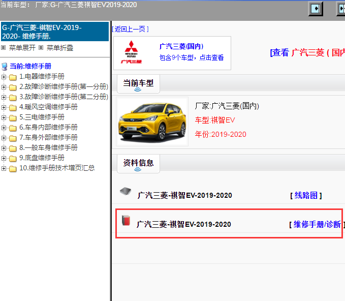The height and width of the screenshot is (301, 345).
Task: Click the blue G-广汽三菱-祺智EV manual header
Action: (x=55, y=32)
